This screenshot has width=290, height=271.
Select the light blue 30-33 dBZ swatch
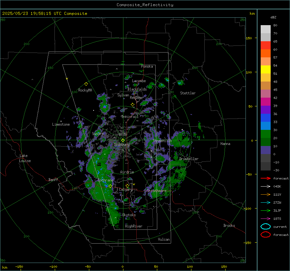[x=266, y=126]
